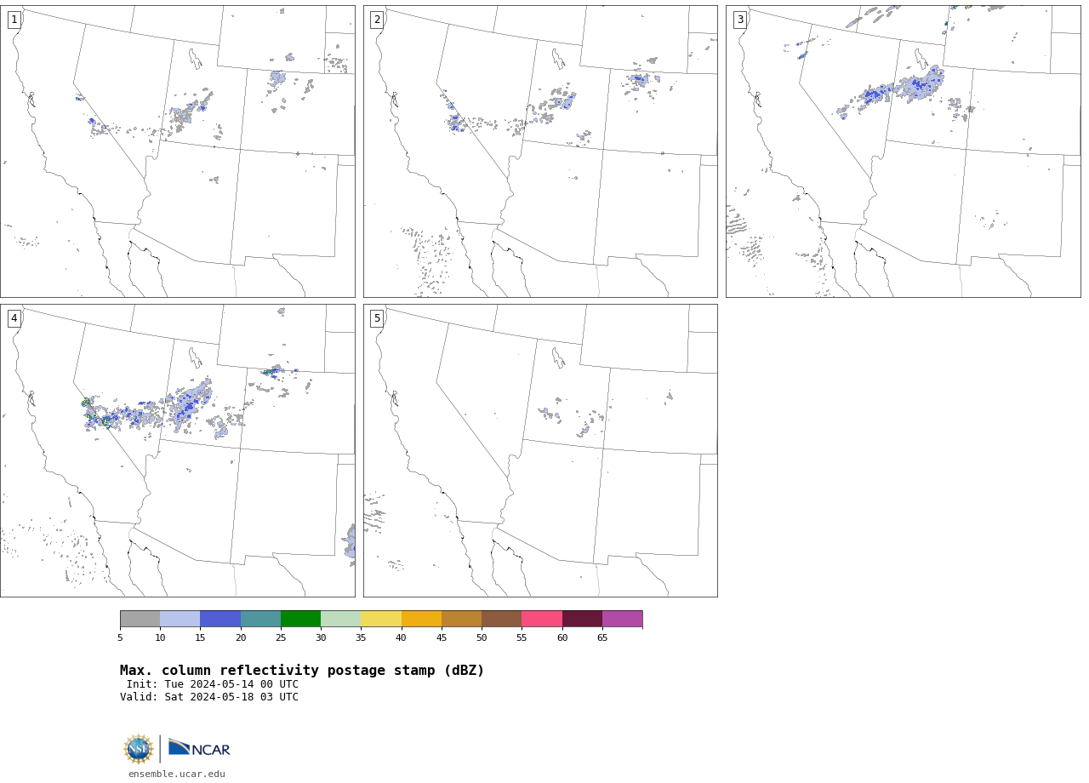Click the pink 55-60 dBZ swatch
Image resolution: width=1089 pixels, height=783 pixels.
pos(542,619)
